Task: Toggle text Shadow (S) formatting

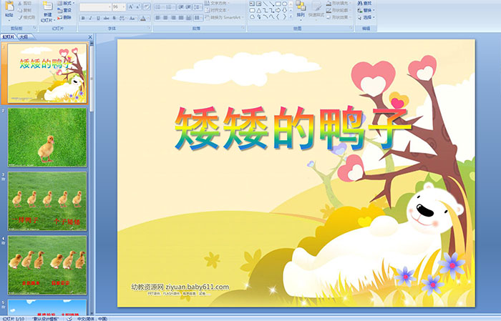Action: coord(114,18)
